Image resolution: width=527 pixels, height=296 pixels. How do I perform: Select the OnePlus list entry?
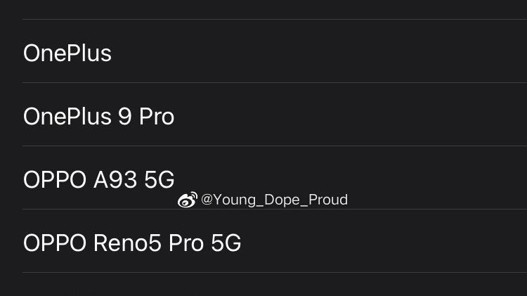[67, 53]
